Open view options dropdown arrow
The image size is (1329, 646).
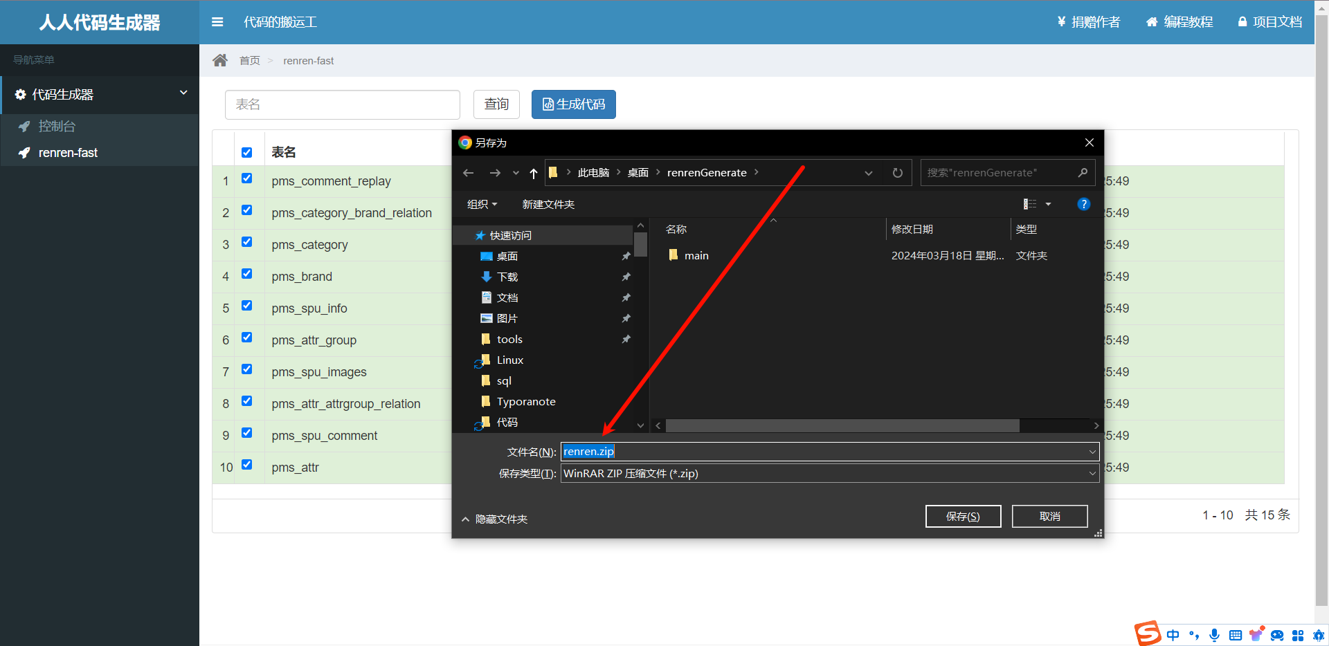pyautogui.click(x=1048, y=204)
